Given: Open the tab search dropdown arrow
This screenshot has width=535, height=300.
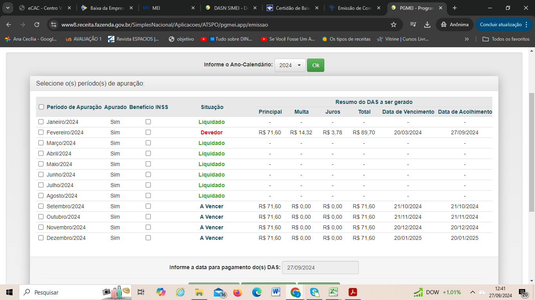Looking at the screenshot, I should click(x=8, y=8).
